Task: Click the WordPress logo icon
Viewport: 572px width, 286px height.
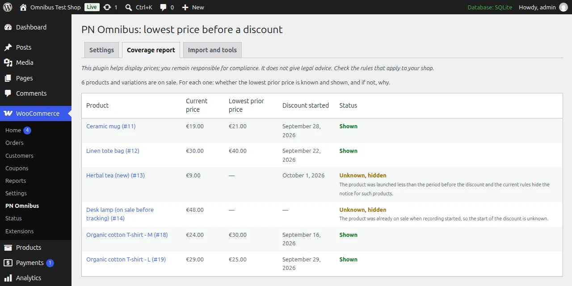Action: (8, 7)
